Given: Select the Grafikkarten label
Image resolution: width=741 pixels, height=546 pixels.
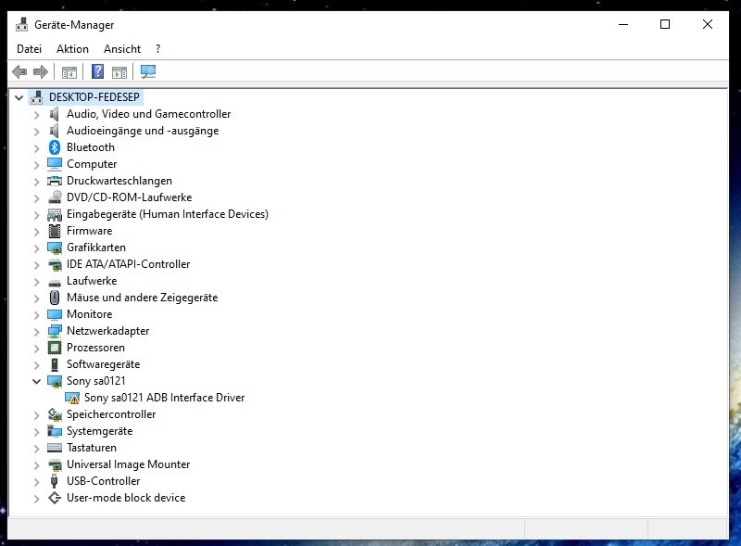Looking at the screenshot, I should pos(96,248).
